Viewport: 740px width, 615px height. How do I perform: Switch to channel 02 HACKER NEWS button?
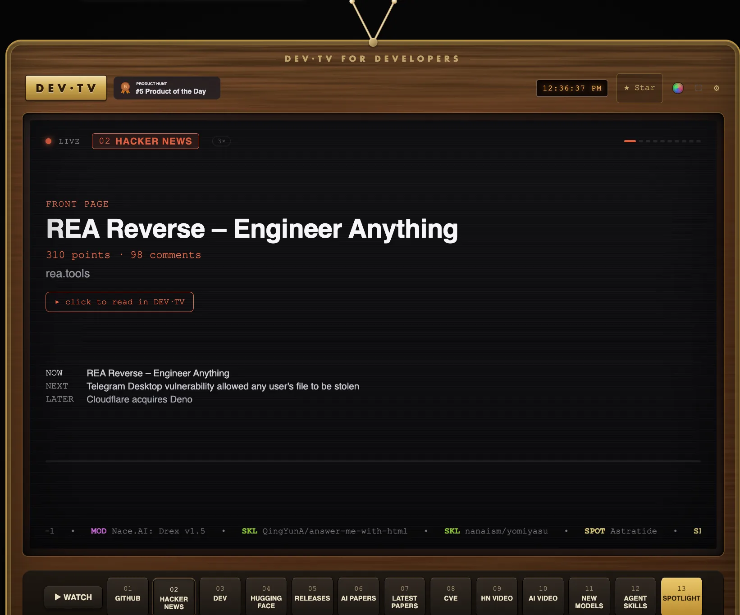pos(174,597)
